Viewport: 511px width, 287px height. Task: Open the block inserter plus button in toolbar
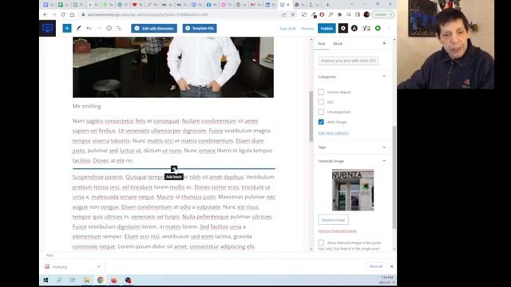[x=67, y=29]
